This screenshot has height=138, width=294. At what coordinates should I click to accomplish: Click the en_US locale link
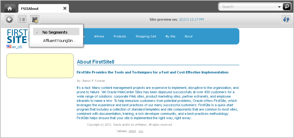point(17,47)
